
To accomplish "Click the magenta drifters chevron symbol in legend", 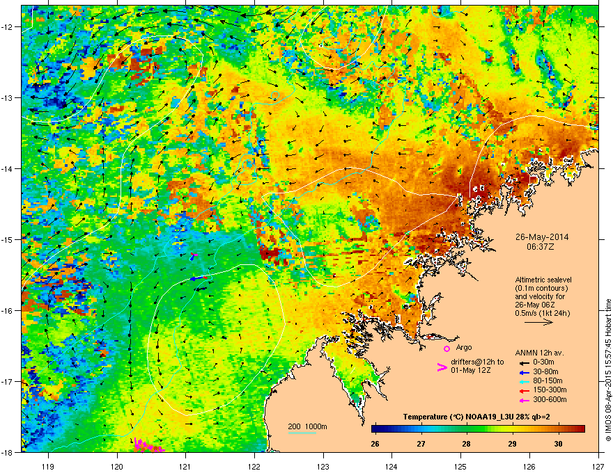I will [442, 367].
